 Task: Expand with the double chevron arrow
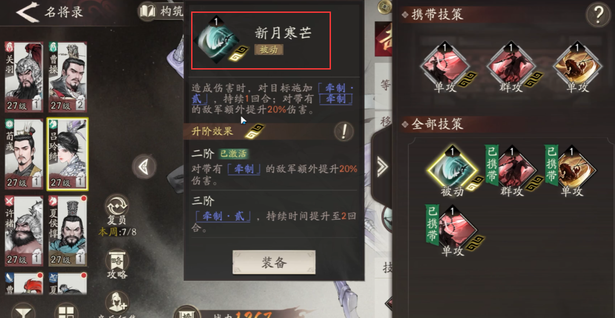[x=381, y=167]
